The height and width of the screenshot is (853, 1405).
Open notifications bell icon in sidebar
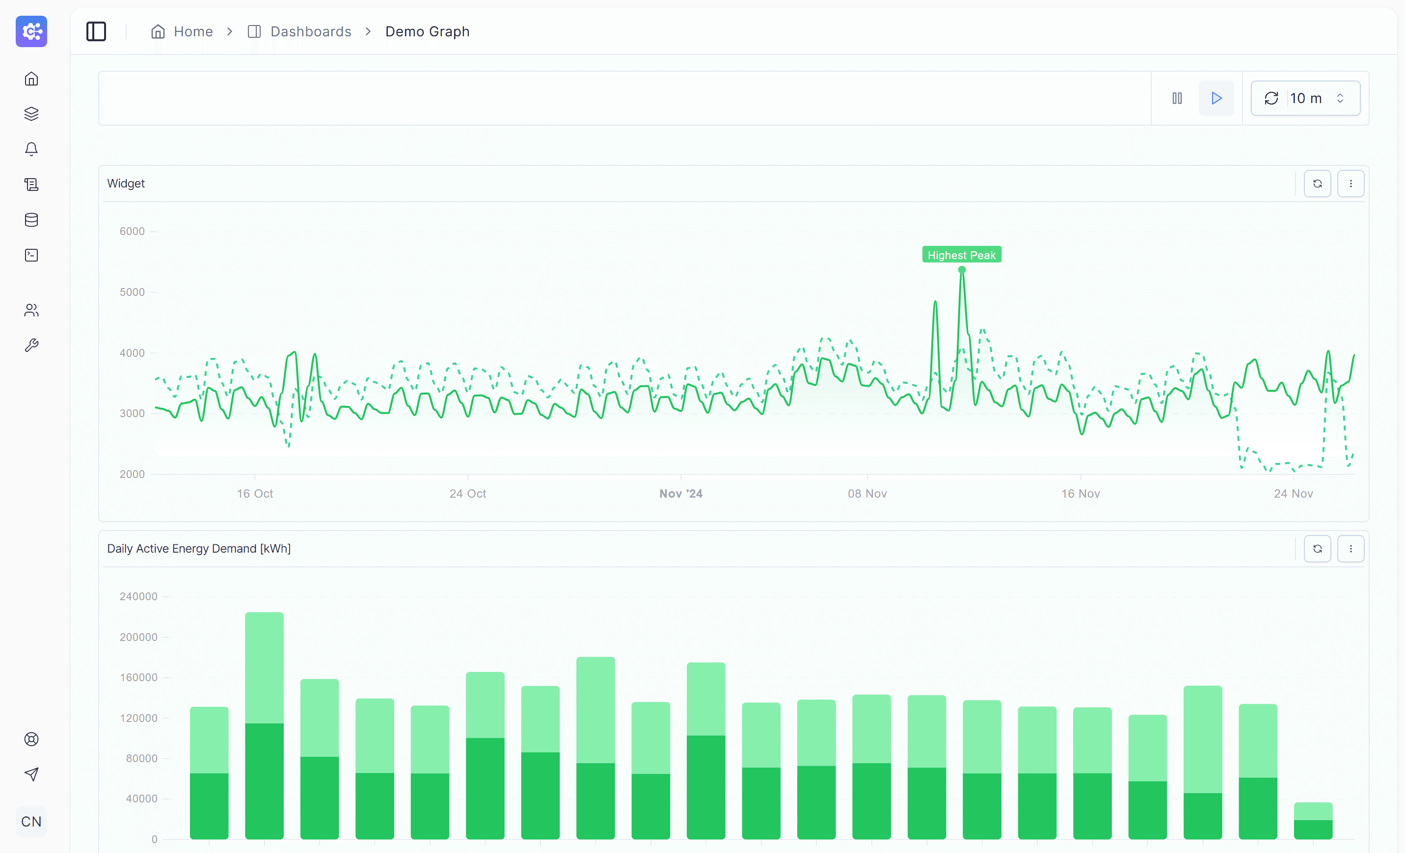31,149
